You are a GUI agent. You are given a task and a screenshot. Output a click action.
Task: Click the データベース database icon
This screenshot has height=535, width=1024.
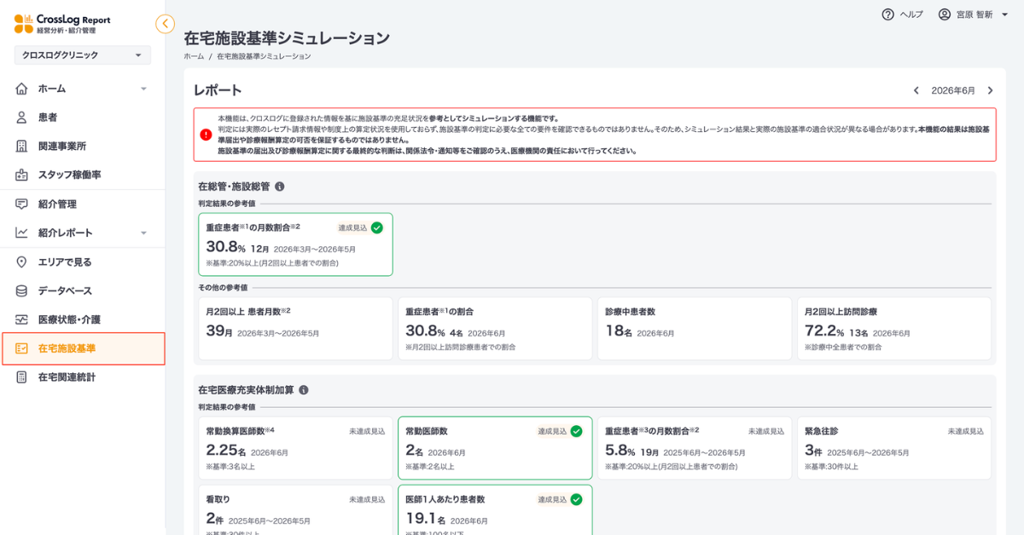[x=22, y=291]
